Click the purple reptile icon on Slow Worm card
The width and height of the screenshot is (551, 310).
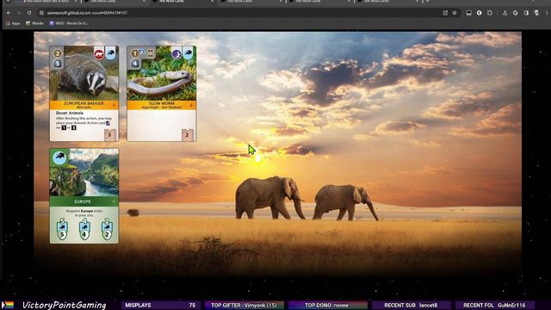pos(176,53)
